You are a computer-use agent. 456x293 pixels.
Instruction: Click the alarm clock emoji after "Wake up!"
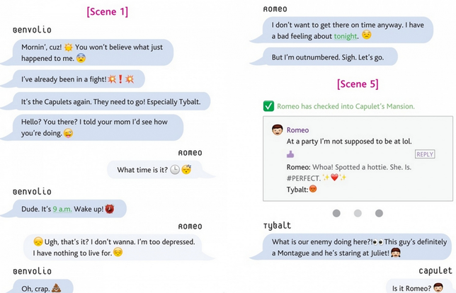click(110, 209)
